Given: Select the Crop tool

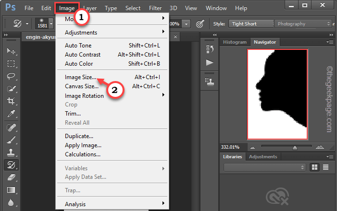Looking at the screenshot, I should pyautogui.click(x=11, y=101).
